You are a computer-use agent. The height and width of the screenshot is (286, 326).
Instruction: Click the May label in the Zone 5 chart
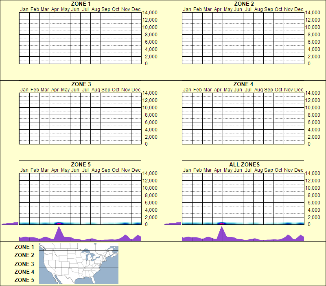pyautogui.click(x=65, y=170)
